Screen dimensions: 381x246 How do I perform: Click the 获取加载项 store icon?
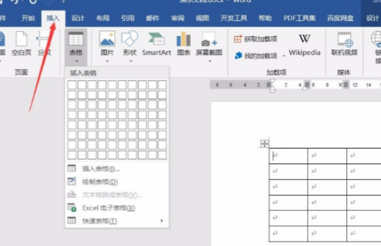click(238, 39)
